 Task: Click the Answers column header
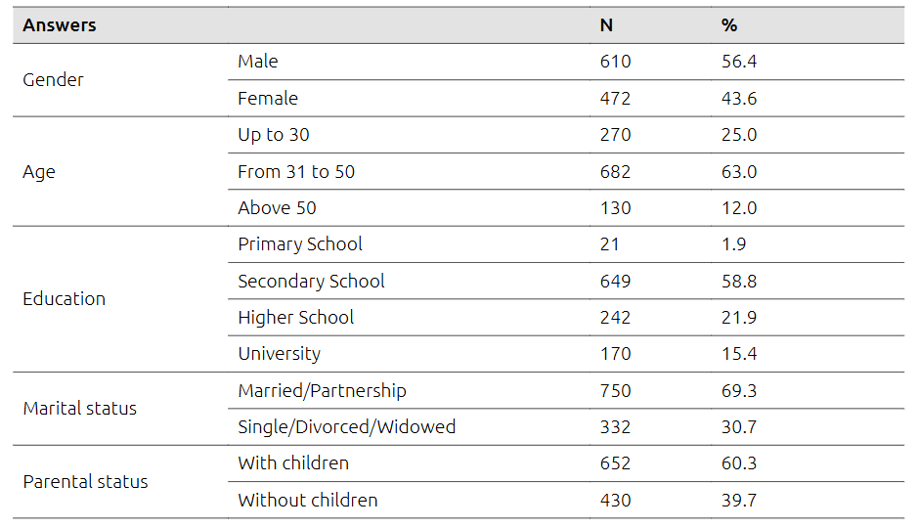coord(60,25)
